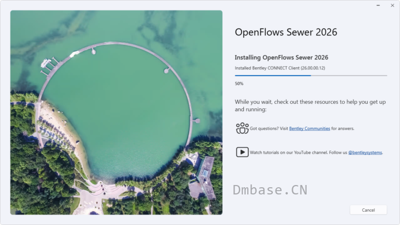Click the 'OpenFlows Sewer 2026' title
Screen dimensions: 400x225
(x=286, y=32)
